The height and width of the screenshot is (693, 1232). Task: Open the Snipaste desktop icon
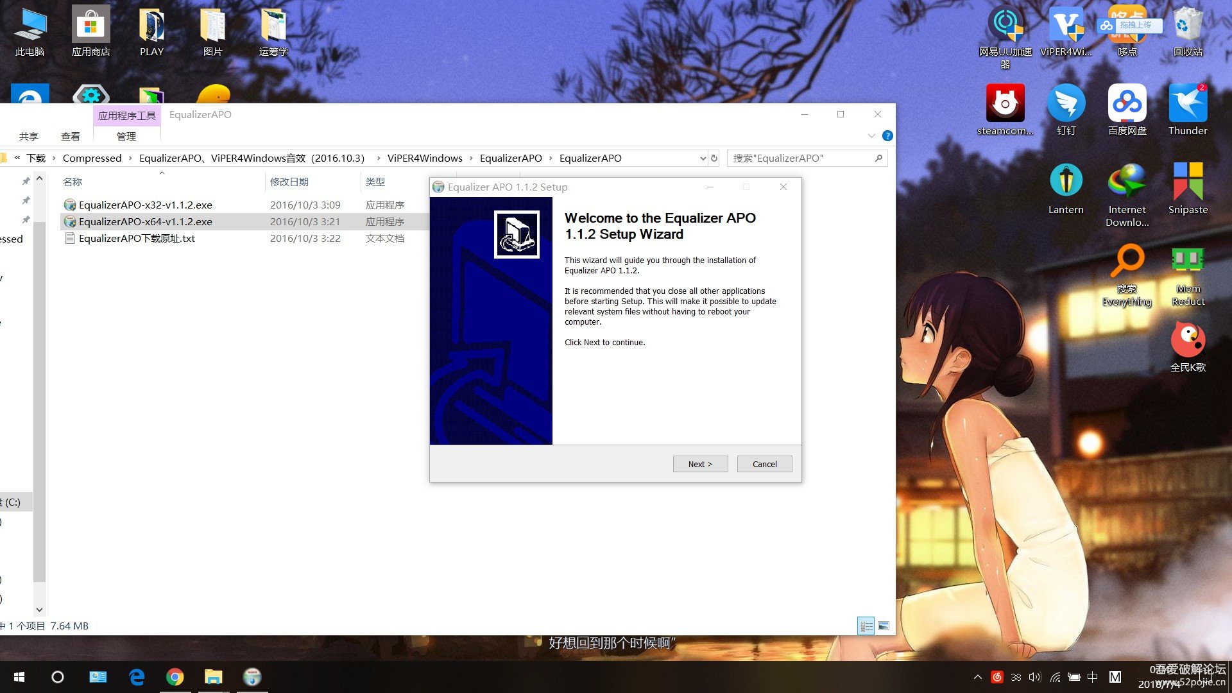point(1188,182)
